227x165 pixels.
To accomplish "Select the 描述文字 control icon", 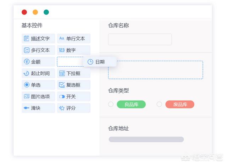I will (27, 39).
